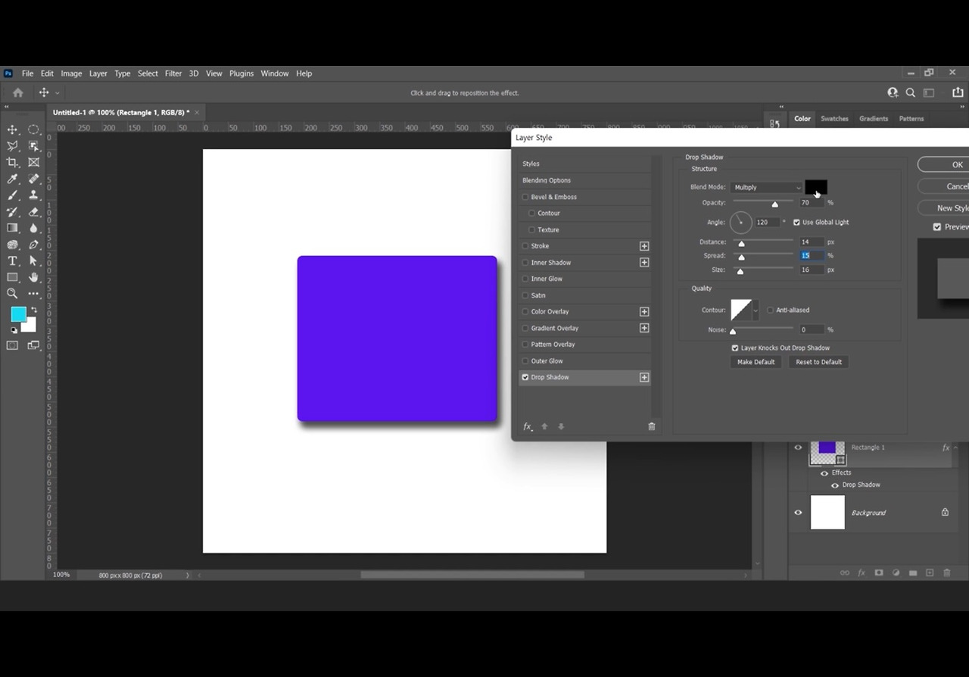The image size is (969, 677).
Task: Click the OK button in Layer Style
Action: click(x=943, y=164)
